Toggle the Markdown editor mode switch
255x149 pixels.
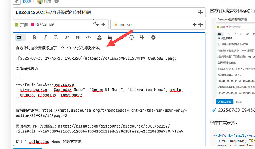click(x=21, y=38)
